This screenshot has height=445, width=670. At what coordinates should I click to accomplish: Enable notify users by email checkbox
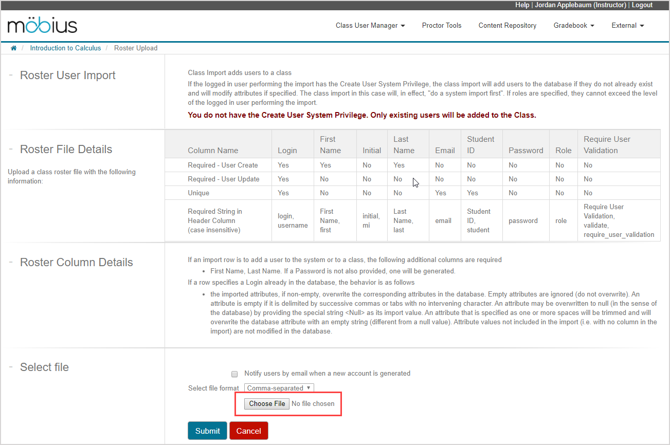click(234, 374)
